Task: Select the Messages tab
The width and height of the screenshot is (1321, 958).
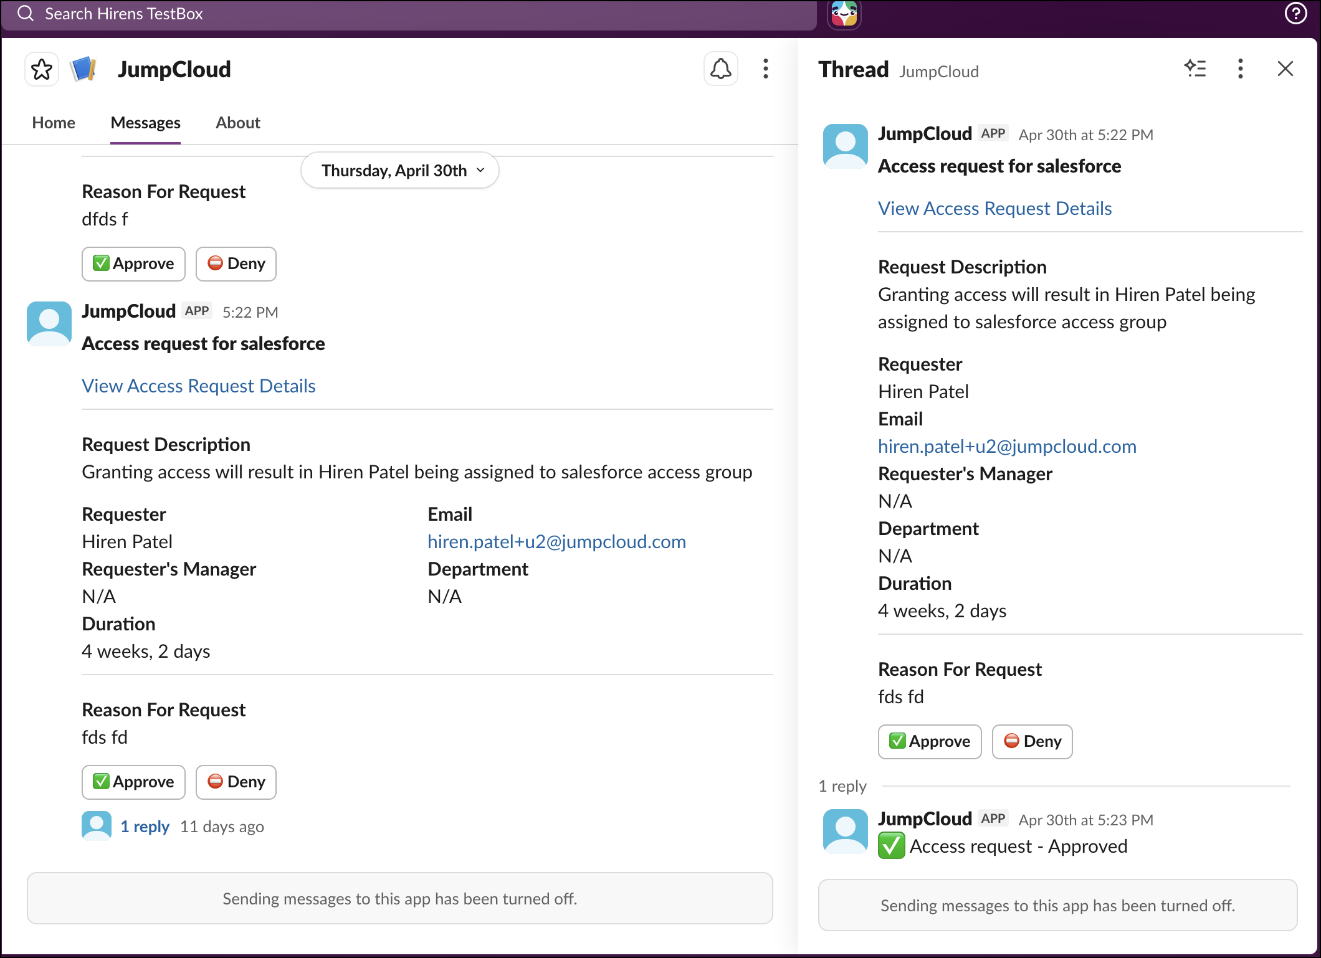Action: tap(145, 123)
